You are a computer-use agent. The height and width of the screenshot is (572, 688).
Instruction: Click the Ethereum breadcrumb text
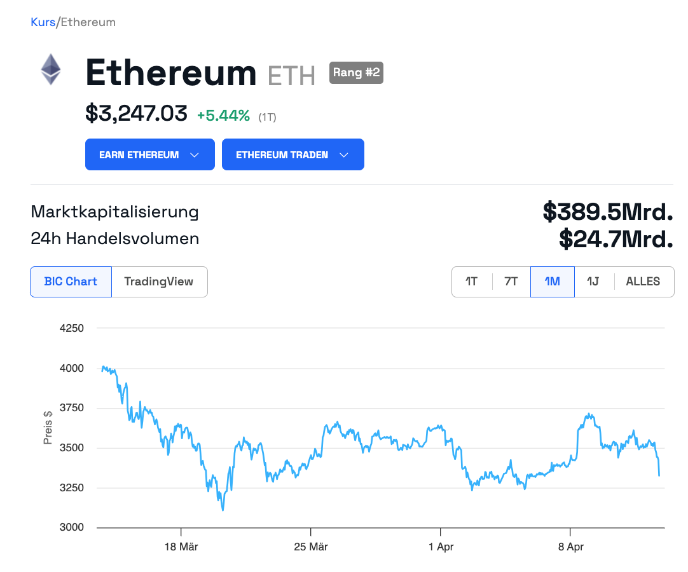88,22
